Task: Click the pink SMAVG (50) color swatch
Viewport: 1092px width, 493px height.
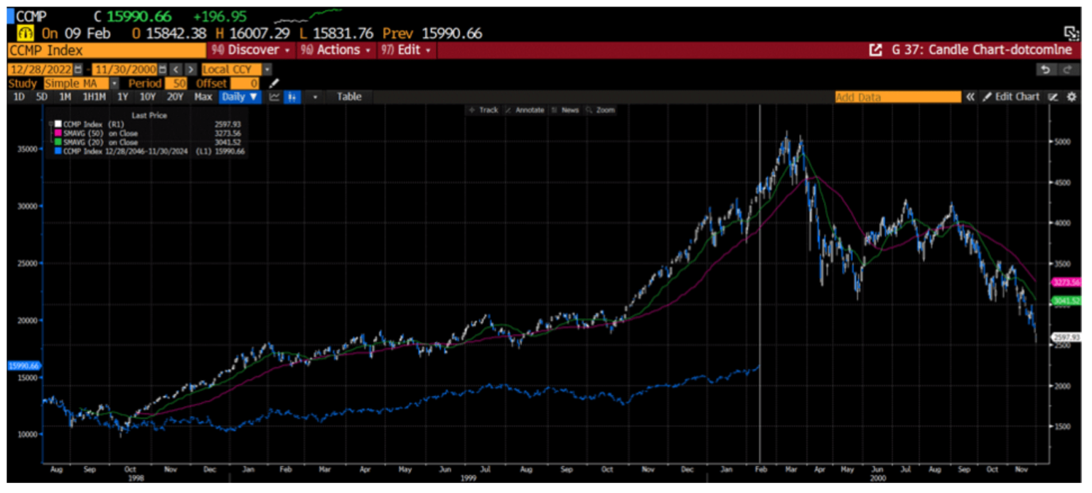Action: pos(57,133)
